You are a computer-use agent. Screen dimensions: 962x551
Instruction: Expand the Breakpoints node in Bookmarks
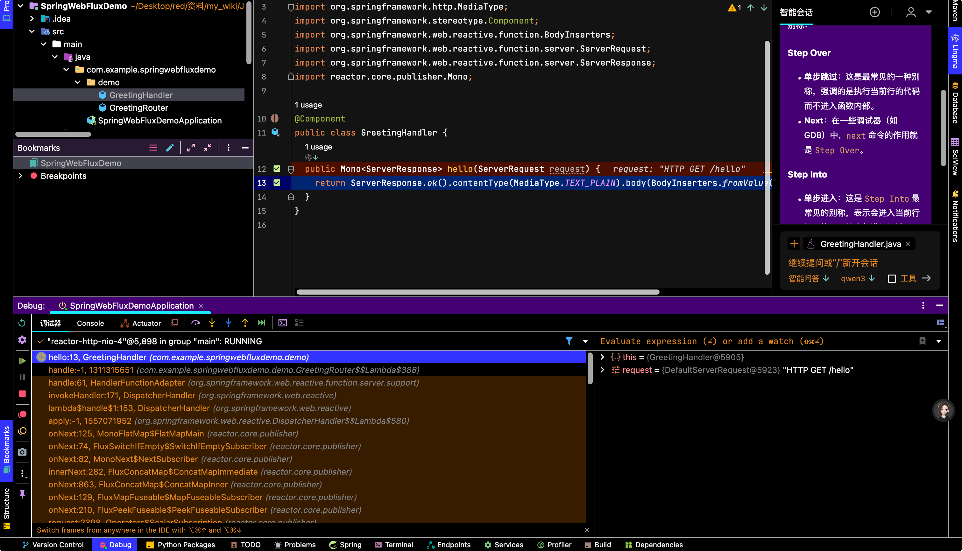pyautogui.click(x=21, y=176)
